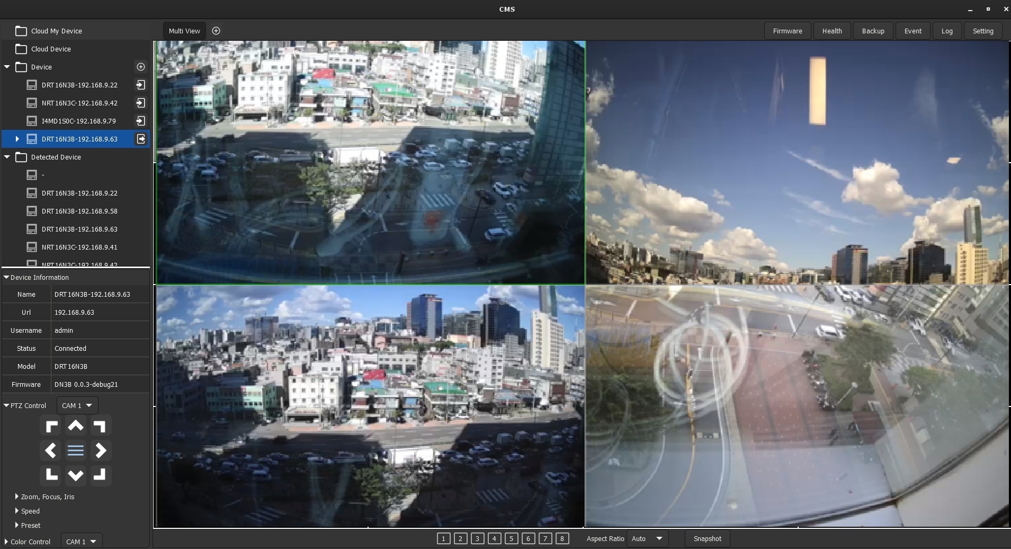Select the sky camera feed

point(797,163)
